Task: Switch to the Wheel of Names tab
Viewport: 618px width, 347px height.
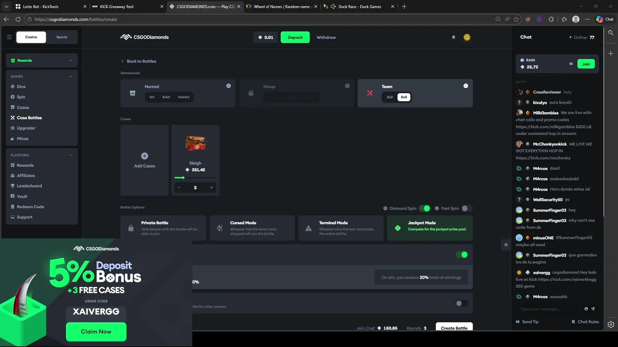Action: click(281, 7)
